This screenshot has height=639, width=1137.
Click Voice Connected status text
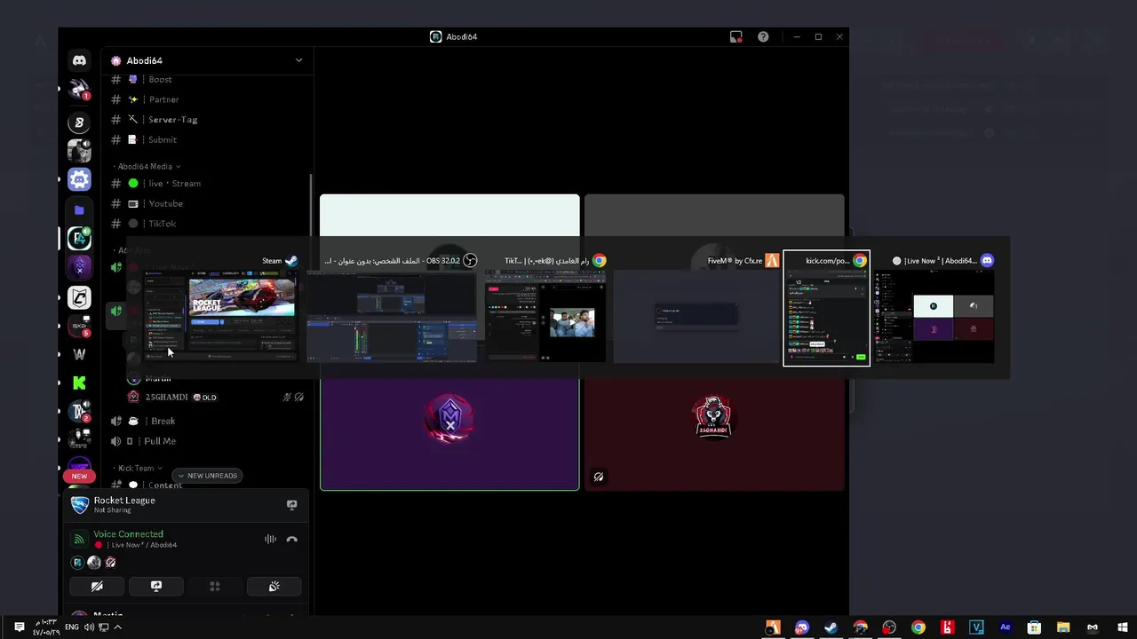[128, 534]
